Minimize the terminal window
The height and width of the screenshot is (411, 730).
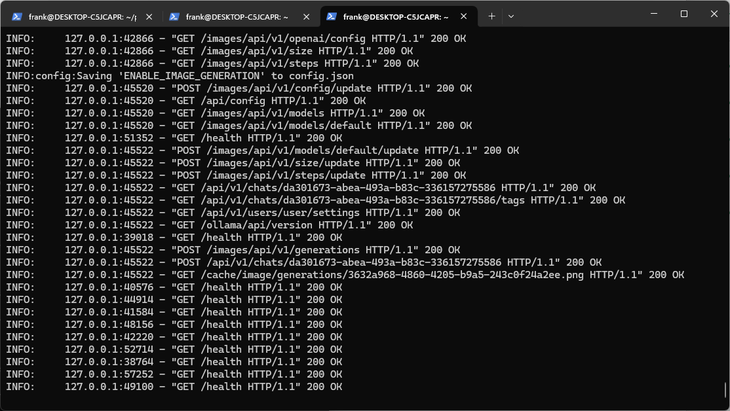coord(653,14)
